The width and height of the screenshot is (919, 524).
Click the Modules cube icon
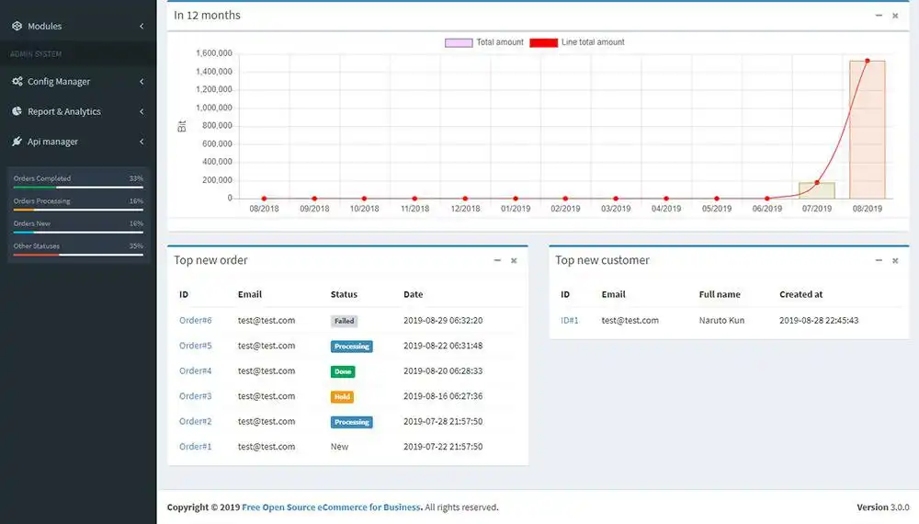point(17,26)
